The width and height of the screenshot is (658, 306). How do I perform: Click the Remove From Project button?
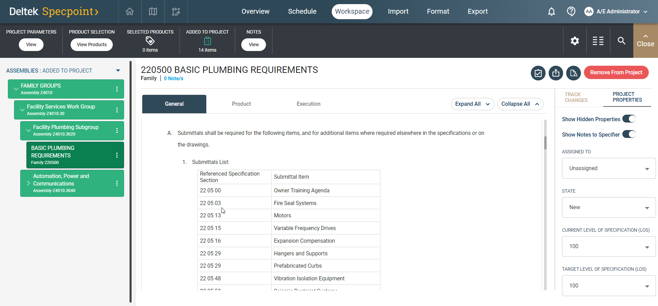click(616, 73)
